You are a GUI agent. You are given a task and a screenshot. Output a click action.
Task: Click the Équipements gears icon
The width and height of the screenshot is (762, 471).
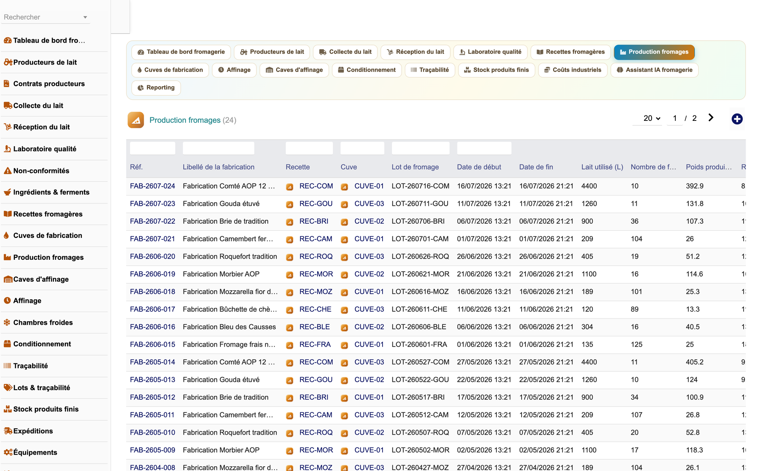pos(7,453)
